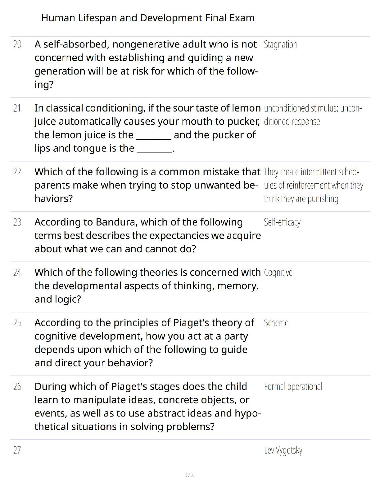380x492 pixels.
Task: Click question 26 about Piaget's stages
Action: (x=147, y=406)
